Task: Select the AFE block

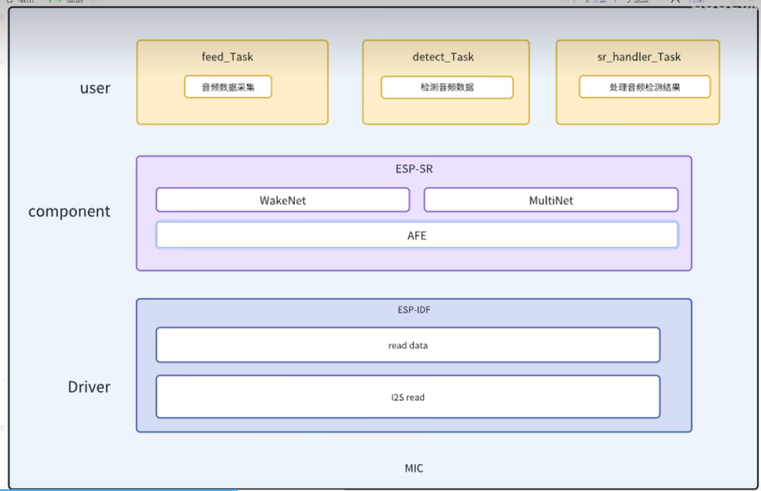Action: 417,235
